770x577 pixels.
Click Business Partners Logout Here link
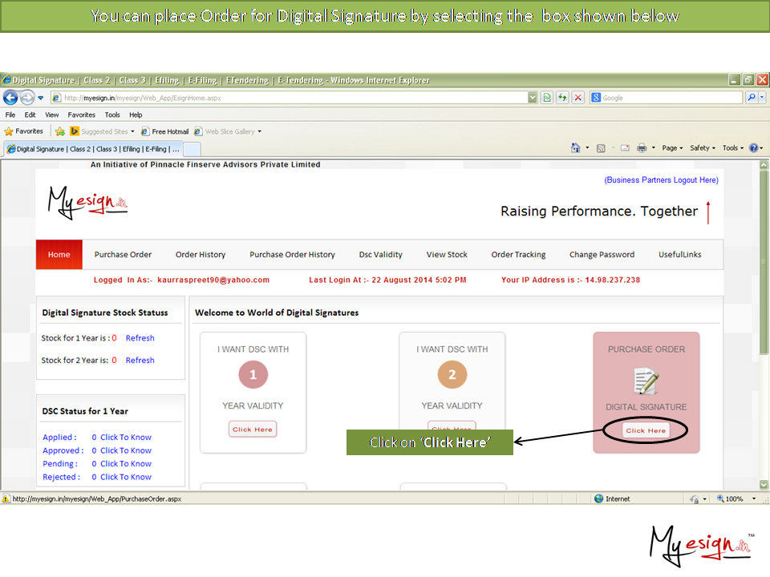661,180
